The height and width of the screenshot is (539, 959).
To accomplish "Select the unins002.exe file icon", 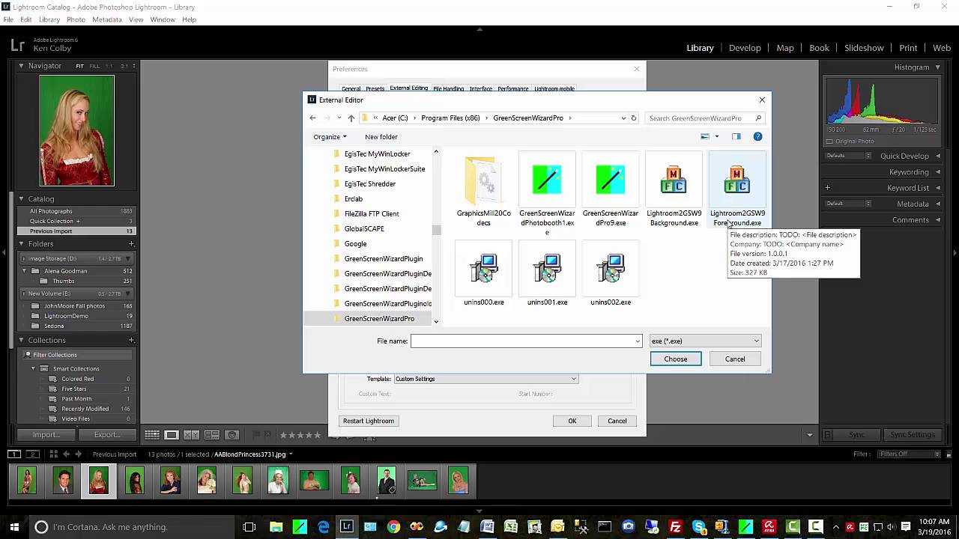I will [x=610, y=269].
